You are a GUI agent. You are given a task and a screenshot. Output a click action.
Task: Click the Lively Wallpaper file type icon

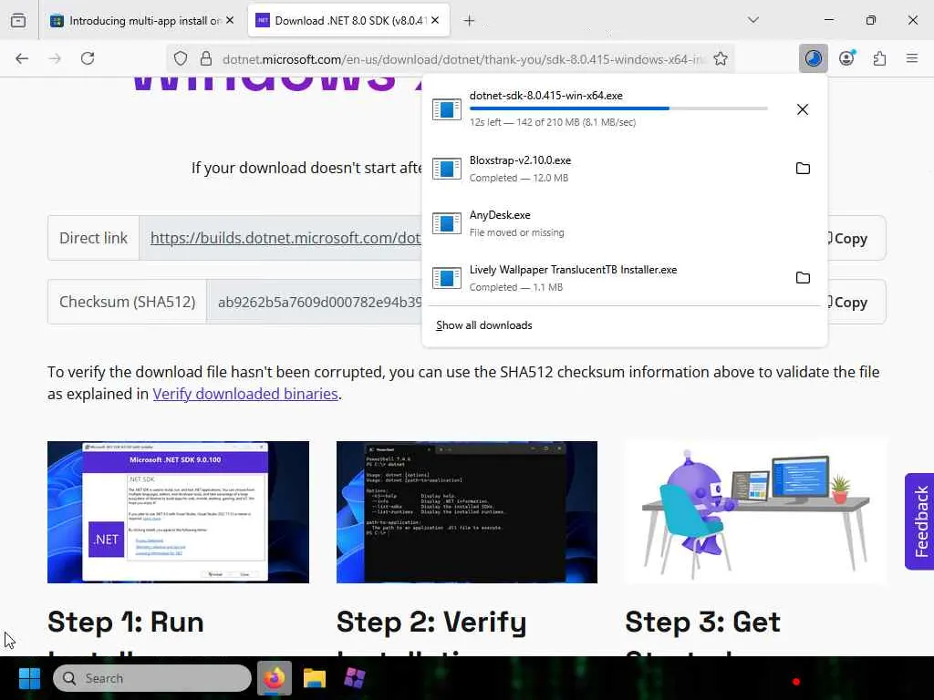(447, 278)
